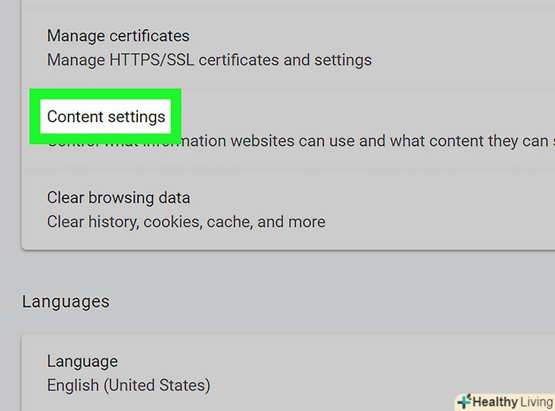Open the Manage certificates option

118,36
